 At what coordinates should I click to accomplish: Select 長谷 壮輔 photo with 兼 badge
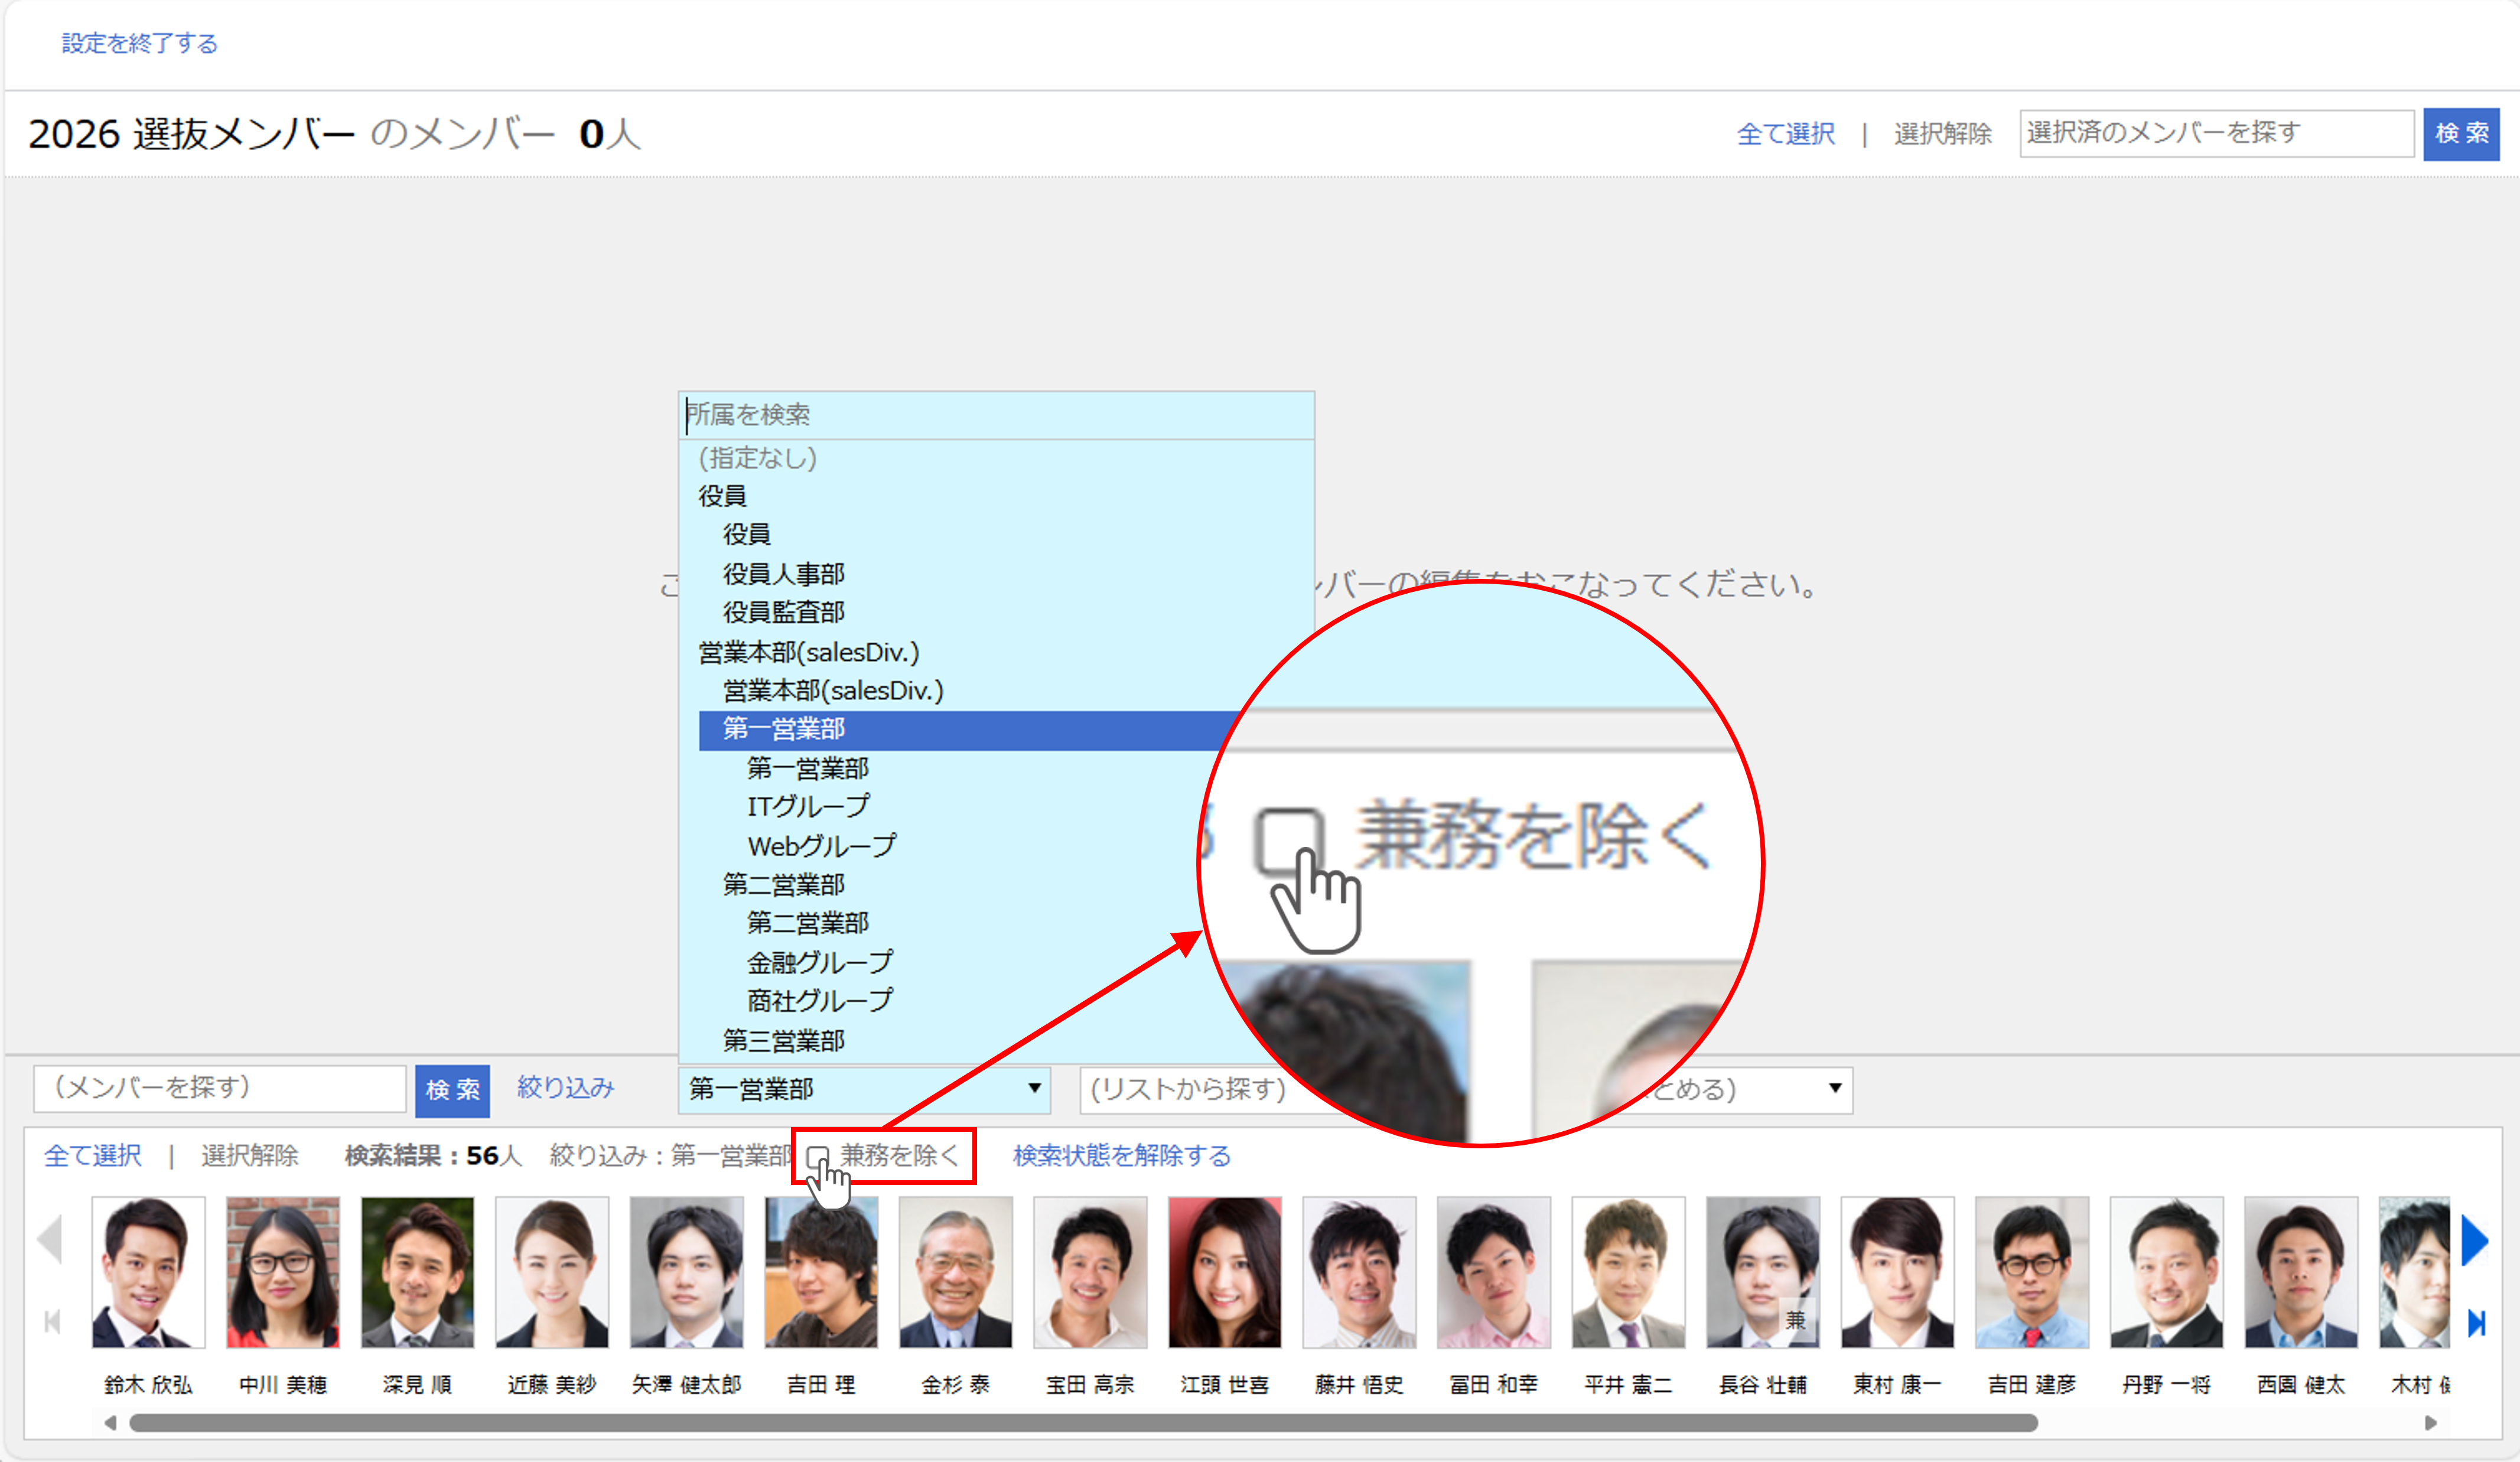tap(1762, 1272)
